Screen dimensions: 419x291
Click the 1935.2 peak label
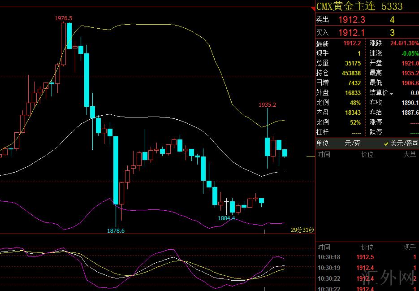(267, 105)
